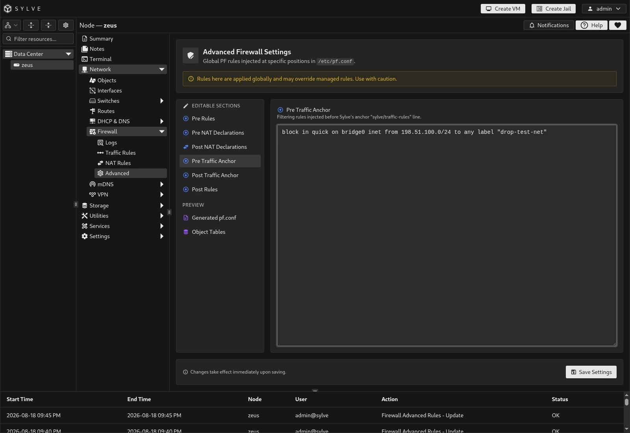Select the Pre NAT Declarations section

point(220,133)
